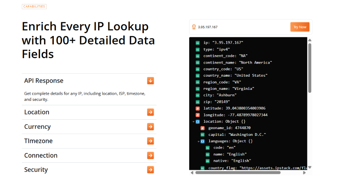Image resolution: width=338 pixels, height=194 pixels.
Task: Click number icon beside geoname_id
Action: [203, 128]
